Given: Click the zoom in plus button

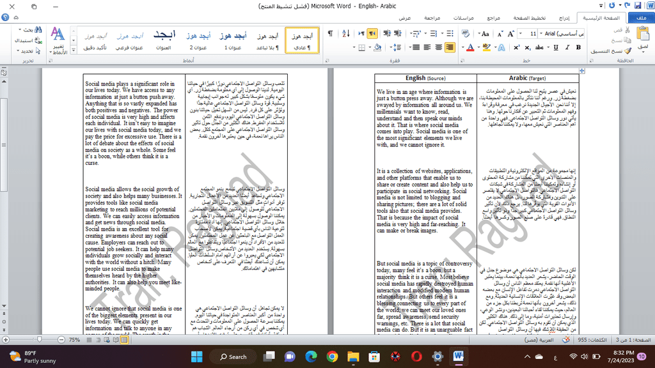Looking at the screenshot, I should coord(5,340).
